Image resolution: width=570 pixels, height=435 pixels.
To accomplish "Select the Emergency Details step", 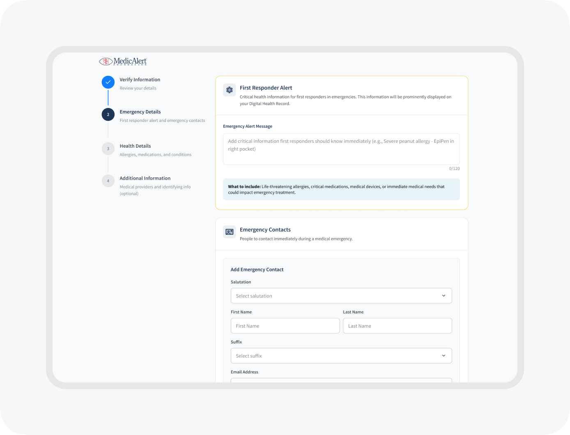I will (x=140, y=112).
